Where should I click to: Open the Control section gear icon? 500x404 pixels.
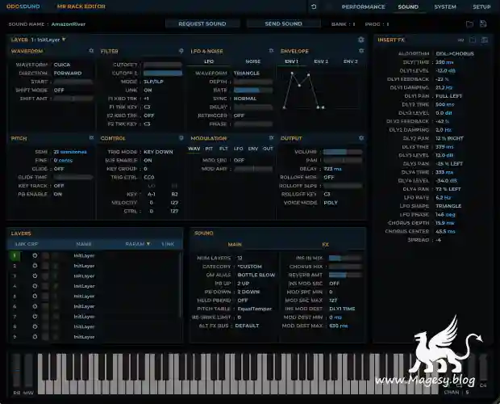[x=181, y=138]
